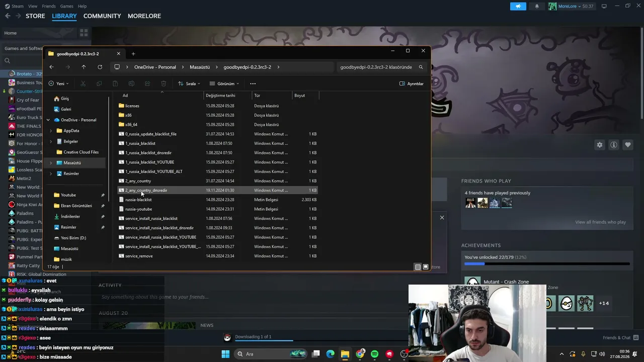Image resolution: width=644 pixels, height=362 pixels.
Task: Expand the AppData folder node
Action: pyautogui.click(x=51, y=131)
